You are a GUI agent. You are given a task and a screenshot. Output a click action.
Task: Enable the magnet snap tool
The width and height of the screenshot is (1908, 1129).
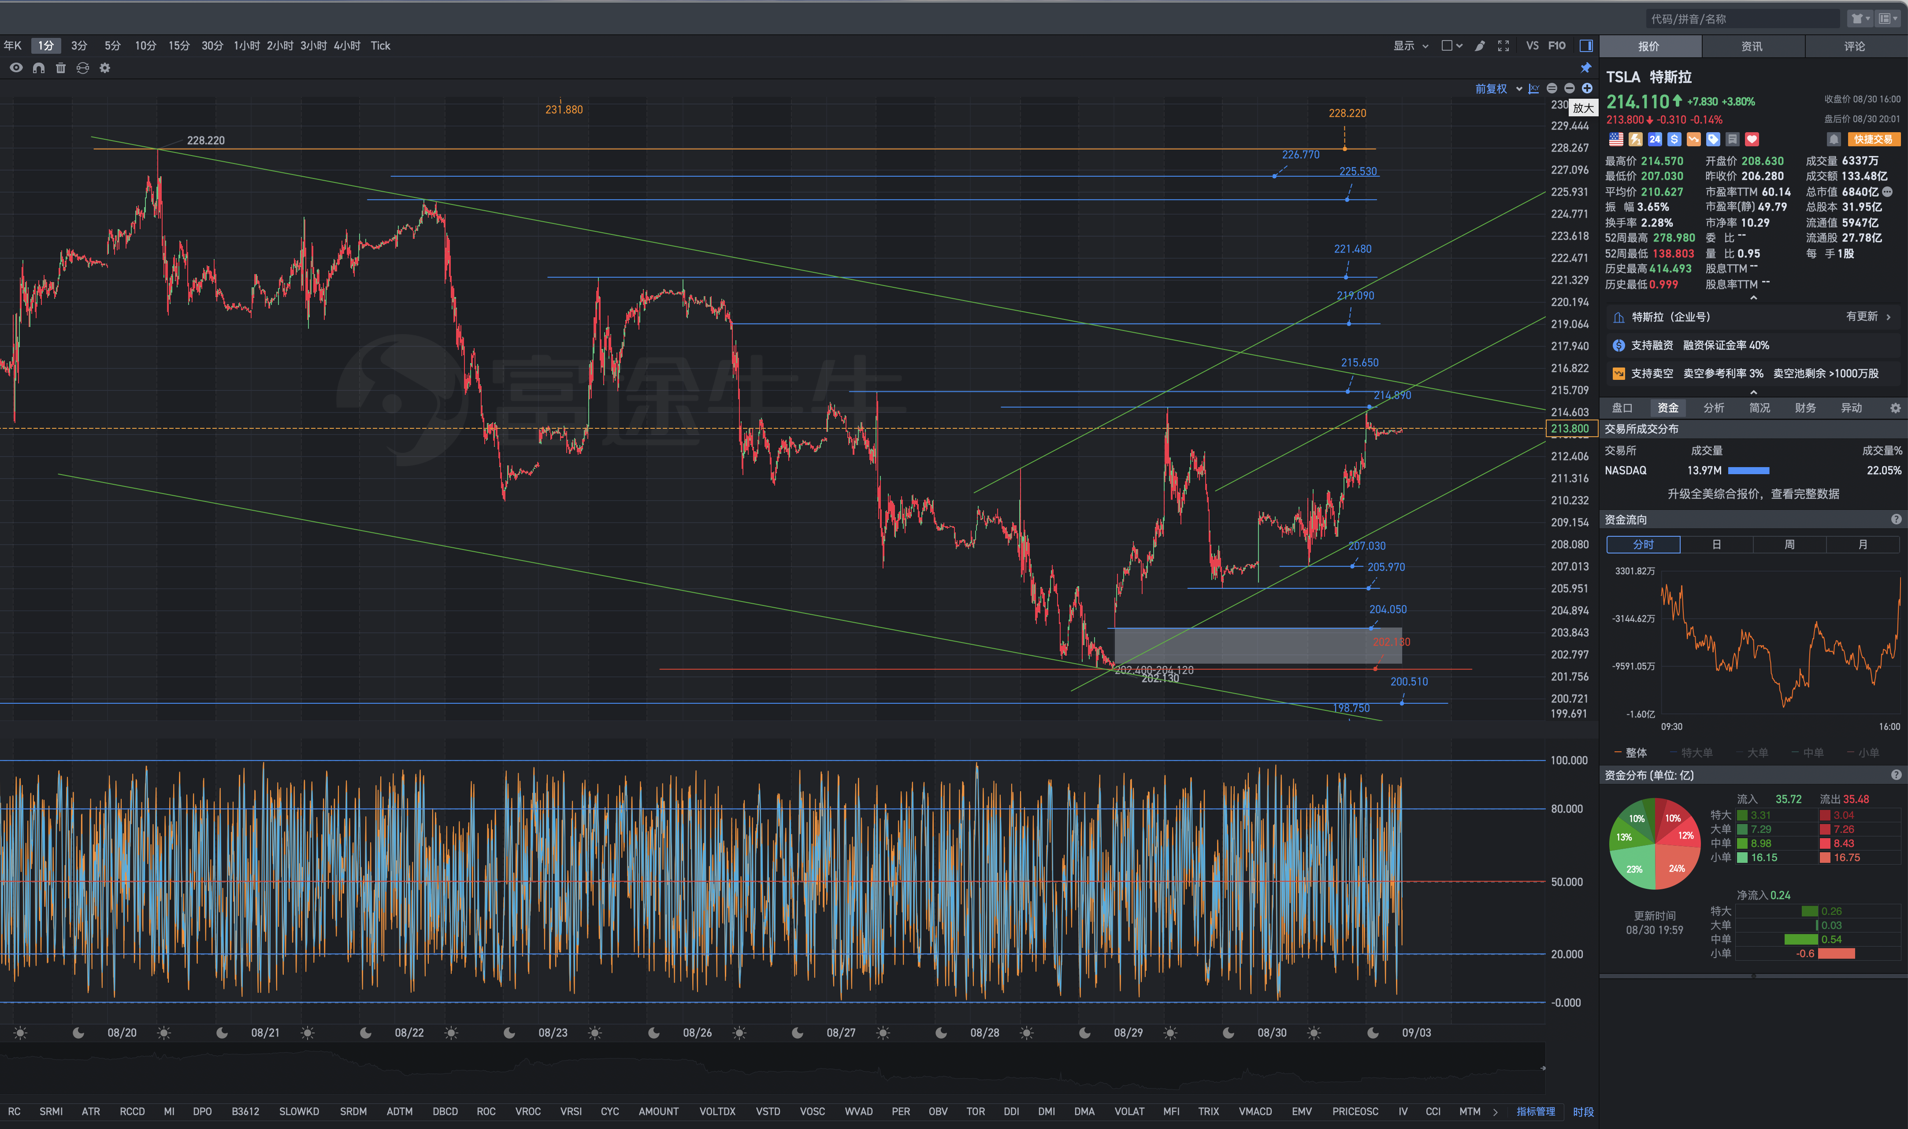[x=39, y=68]
